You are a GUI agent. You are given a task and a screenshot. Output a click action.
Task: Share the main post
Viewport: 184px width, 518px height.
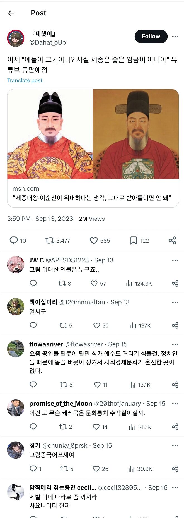(x=172, y=240)
